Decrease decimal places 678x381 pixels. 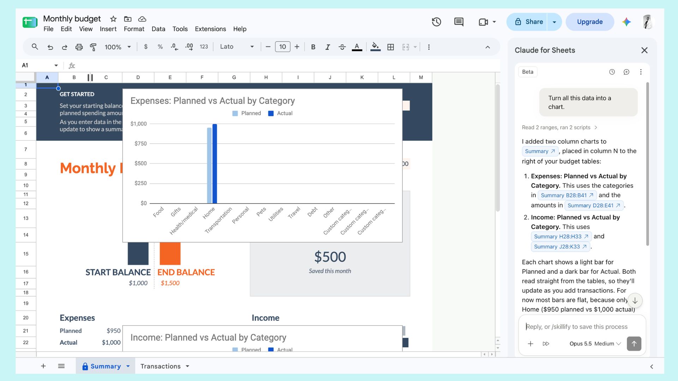[x=174, y=47]
